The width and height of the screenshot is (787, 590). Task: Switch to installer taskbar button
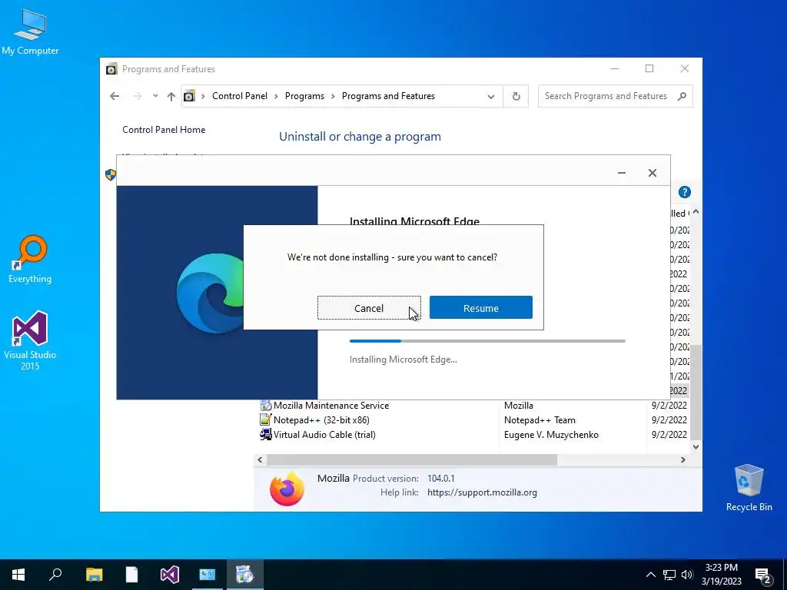tap(245, 575)
